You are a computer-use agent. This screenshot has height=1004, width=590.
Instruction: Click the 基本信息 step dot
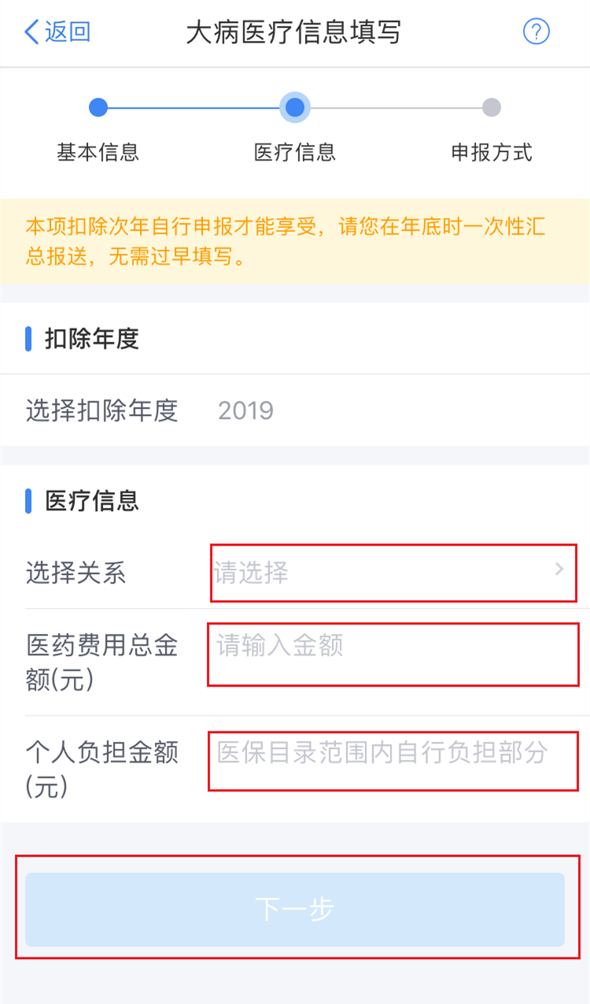pos(98,107)
